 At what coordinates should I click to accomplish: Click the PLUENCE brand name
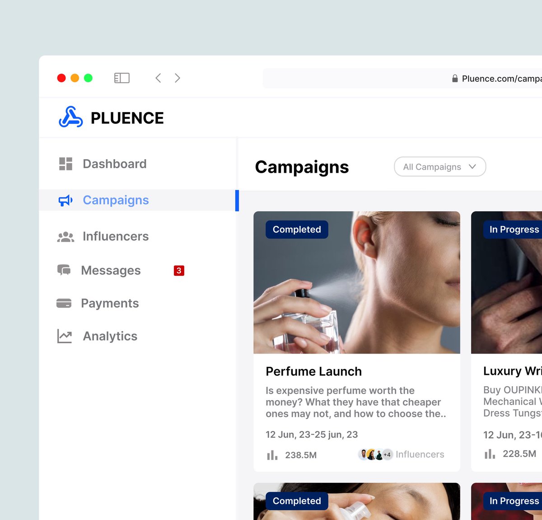[127, 118]
